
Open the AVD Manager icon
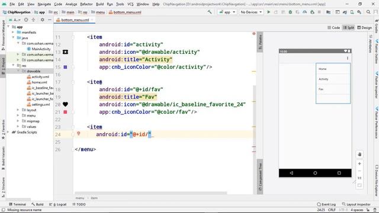[x=352, y=12]
